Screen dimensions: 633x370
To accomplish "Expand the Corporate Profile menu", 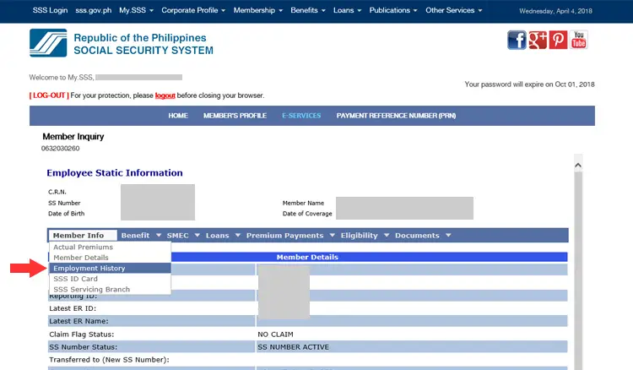I will (193, 10).
